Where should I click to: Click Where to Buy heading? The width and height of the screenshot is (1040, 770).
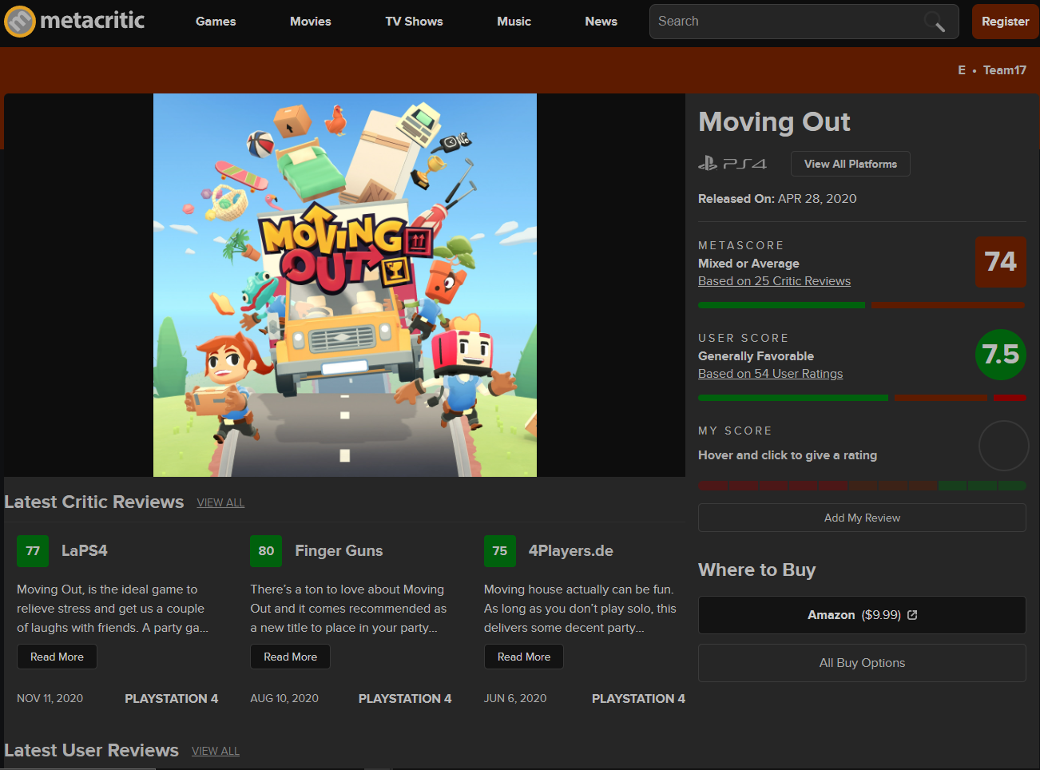coord(756,570)
